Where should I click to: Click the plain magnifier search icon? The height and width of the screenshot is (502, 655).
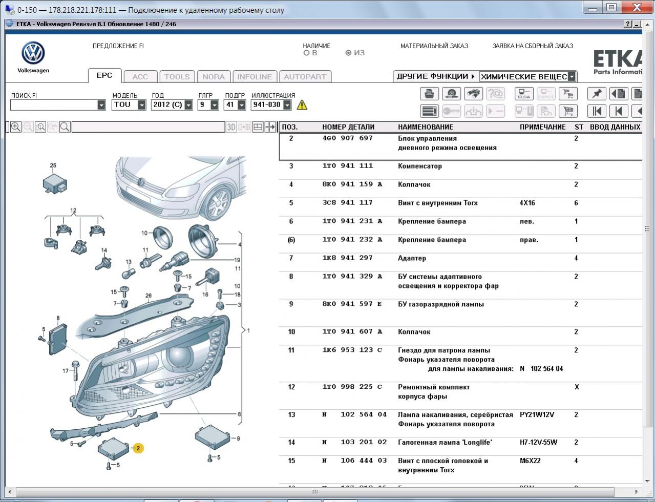tap(65, 127)
